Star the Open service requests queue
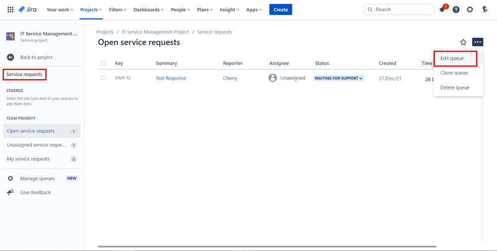Viewport: 497px width, 251px height. coord(463,42)
